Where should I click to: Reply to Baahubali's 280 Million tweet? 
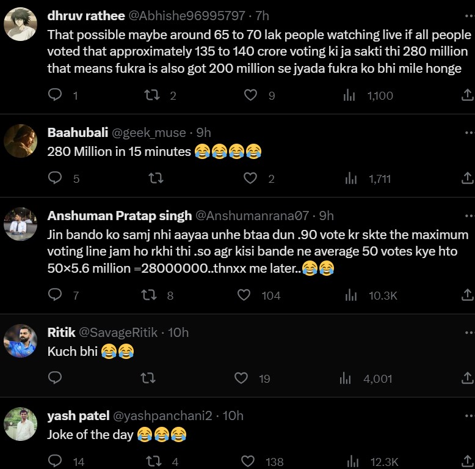[x=55, y=179]
